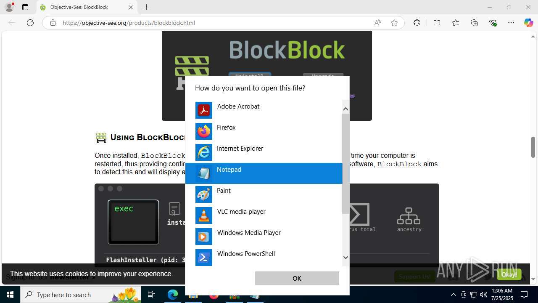This screenshot has height=303, width=538.
Task: Click the exec thumbnail in the alert image
Action: [x=133, y=222]
